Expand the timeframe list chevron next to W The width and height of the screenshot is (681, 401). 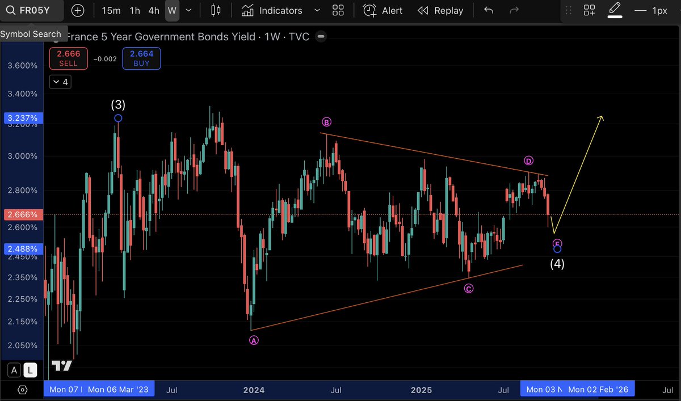[188, 10]
